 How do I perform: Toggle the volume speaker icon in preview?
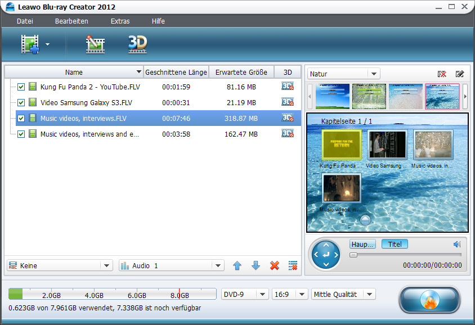tap(456, 244)
